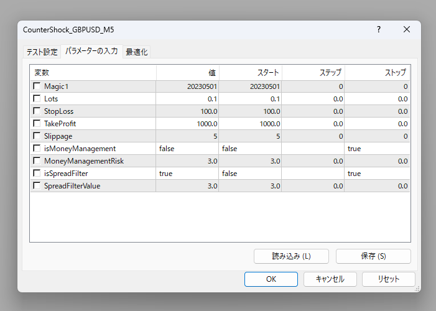The image size is (436, 311).
Task: Click the isSpreadFilter value cell showing true
Action: pyautogui.click(x=187, y=174)
